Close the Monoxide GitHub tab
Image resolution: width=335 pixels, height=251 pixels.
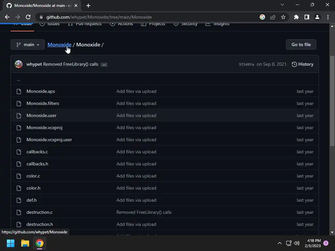(x=76, y=6)
